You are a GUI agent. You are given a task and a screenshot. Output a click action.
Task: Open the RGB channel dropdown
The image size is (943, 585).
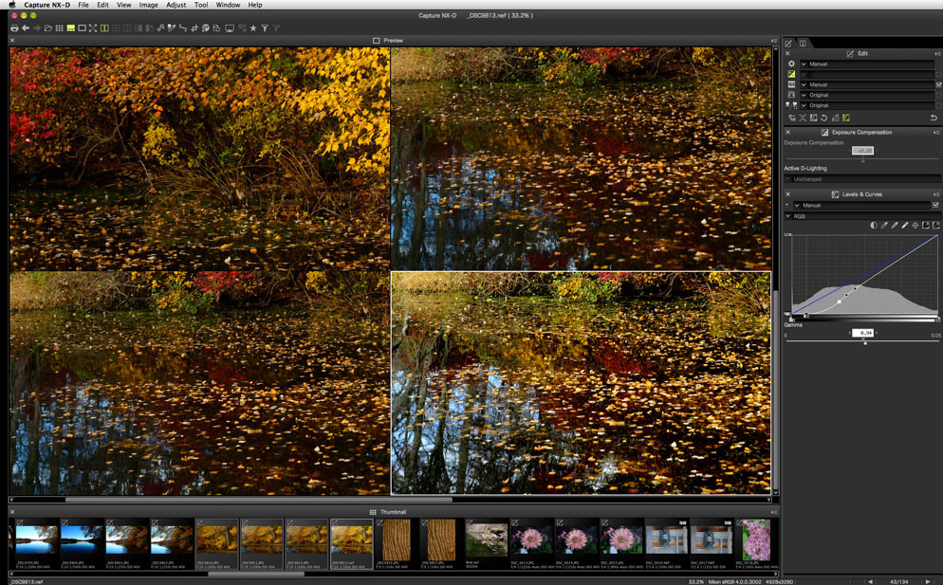point(862,216)
